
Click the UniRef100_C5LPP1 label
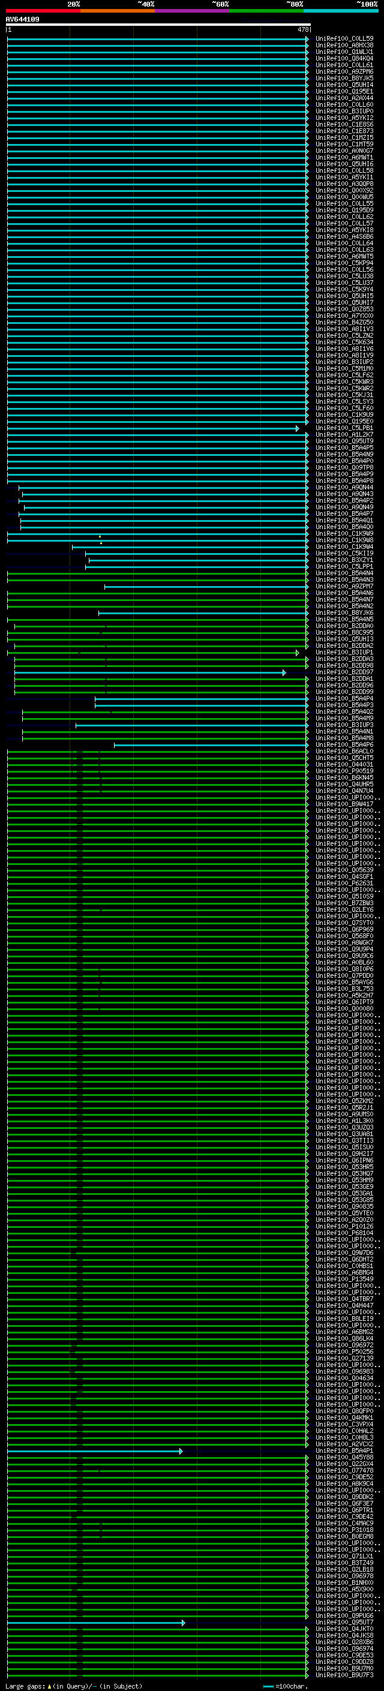(x=344, y=566)
